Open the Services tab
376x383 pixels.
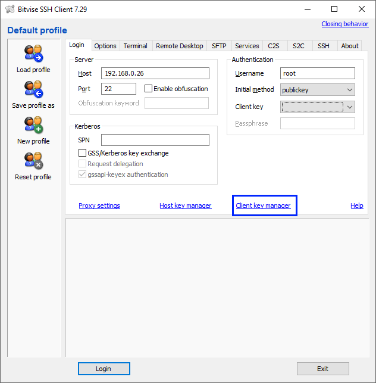pos(247,46)
